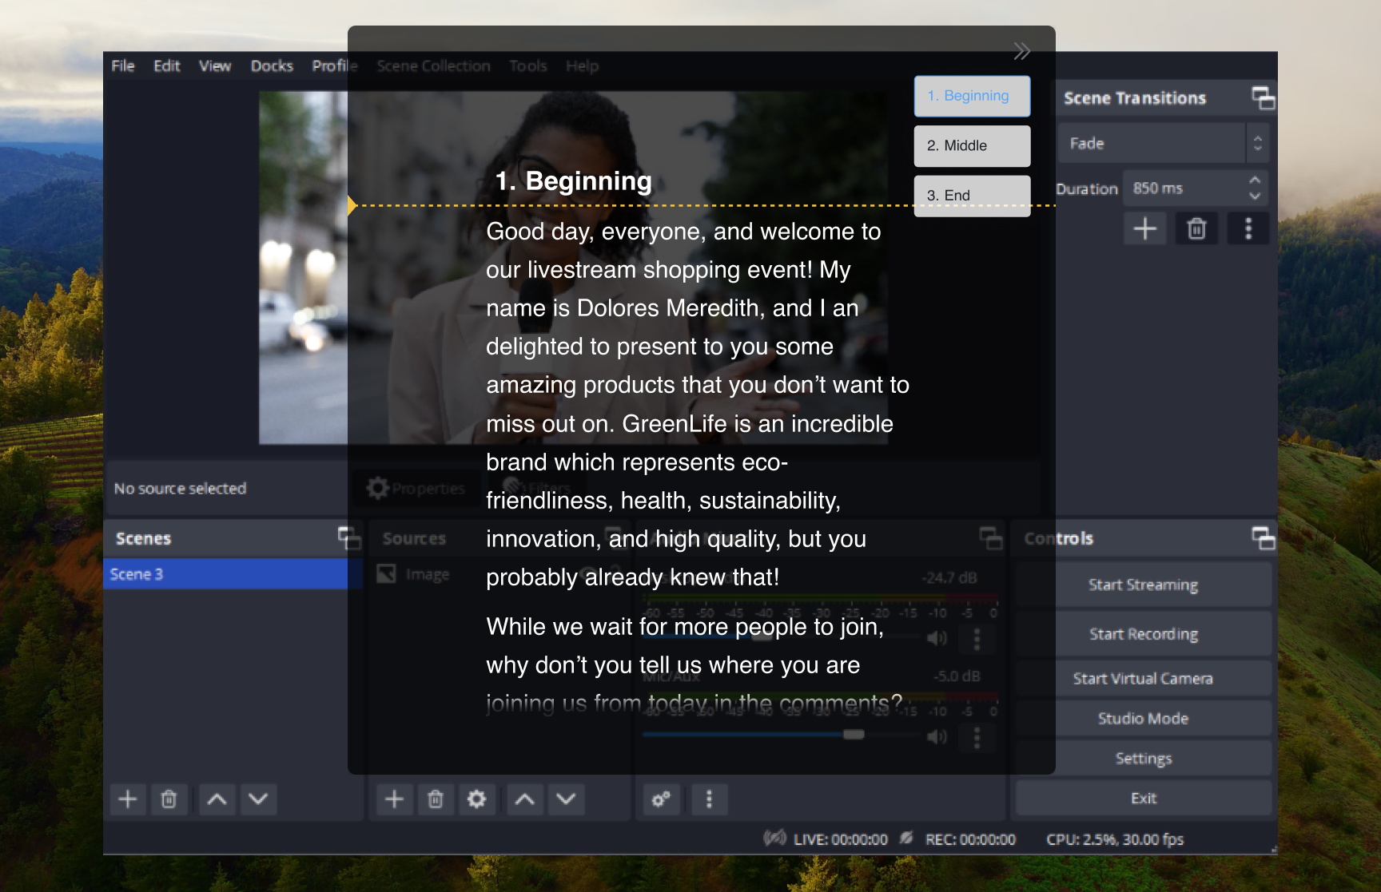Image resolution: width=1381 pixels, height=892 pixels.
Task: Mute the Mic/Aux channel showing -5.0 dB
Action: click(x=937, y=736)
